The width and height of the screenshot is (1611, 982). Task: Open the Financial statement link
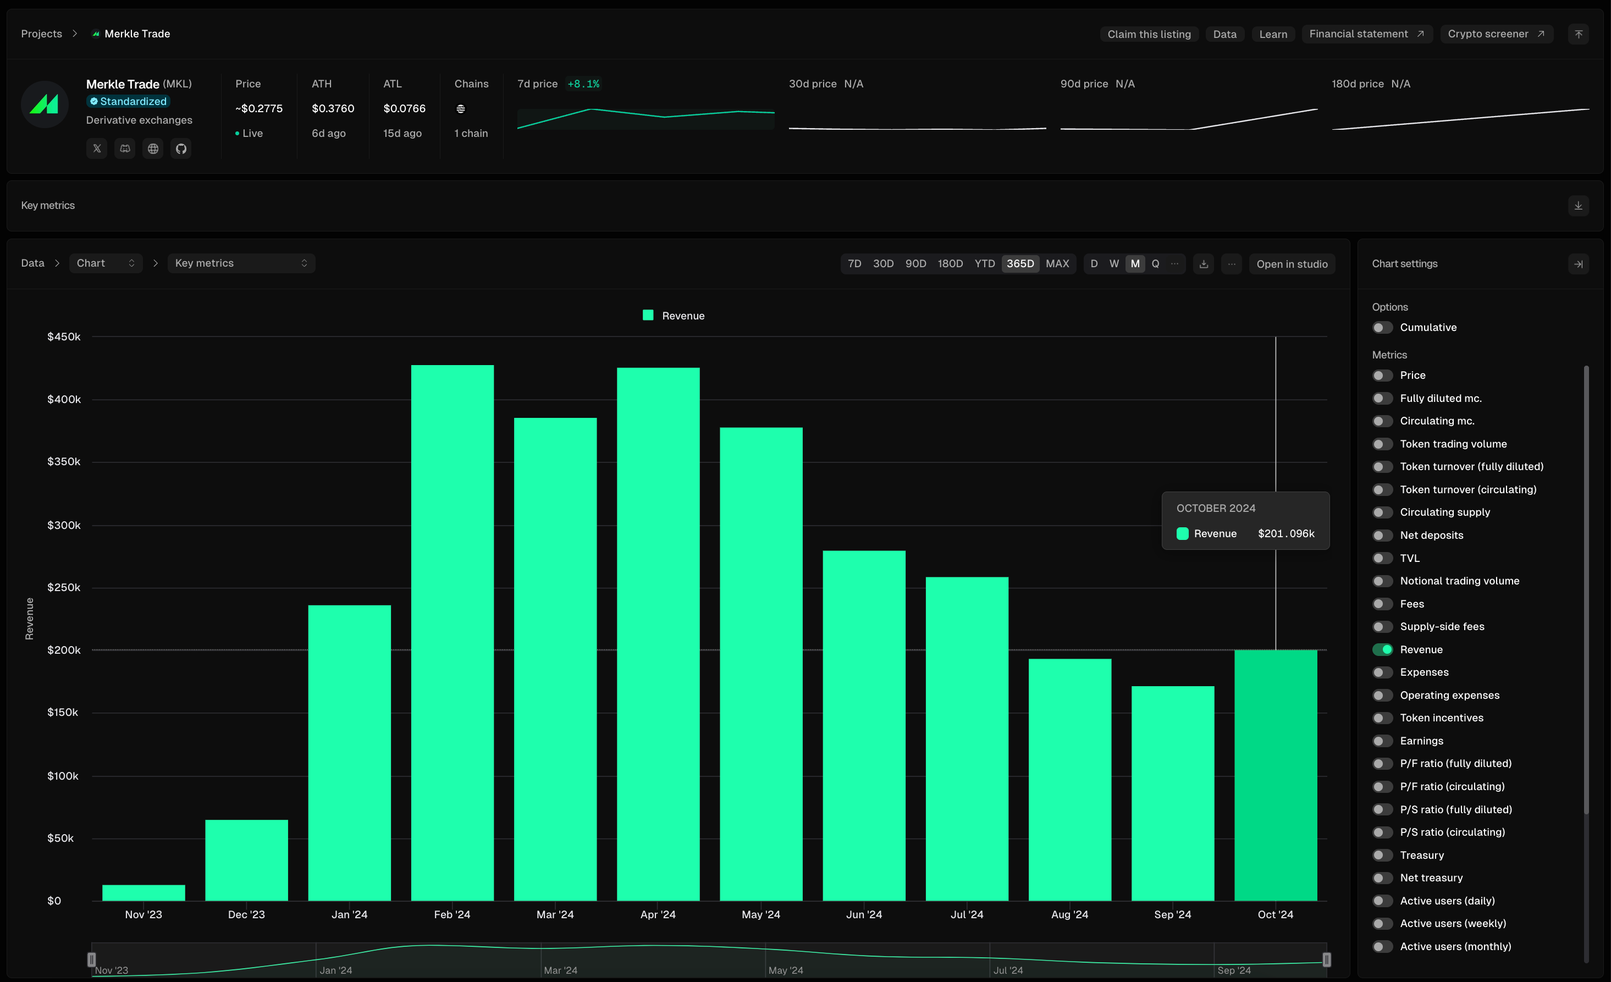1366,34
